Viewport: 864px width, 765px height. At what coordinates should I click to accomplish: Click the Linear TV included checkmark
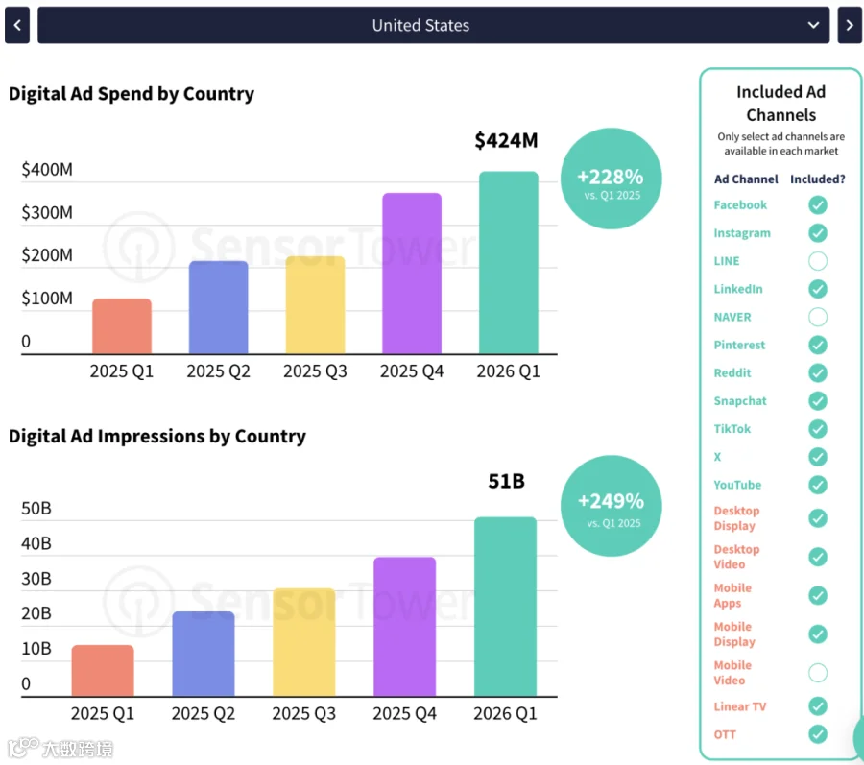818,706
